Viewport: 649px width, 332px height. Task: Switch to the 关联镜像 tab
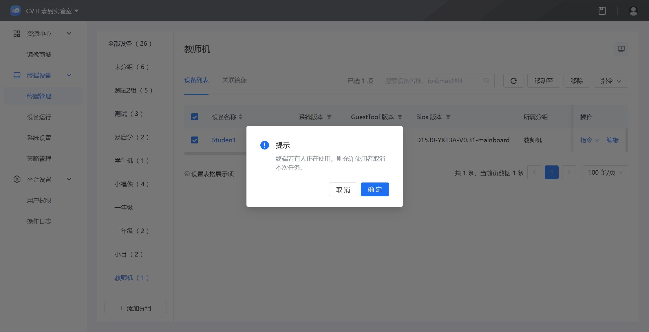tap(235, 80)
